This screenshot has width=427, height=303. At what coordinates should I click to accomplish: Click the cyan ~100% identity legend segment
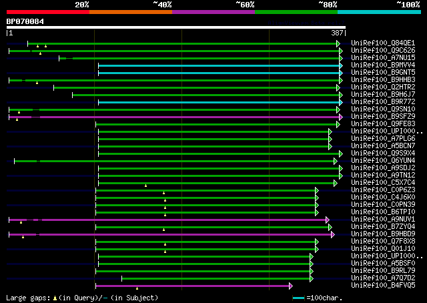pos(380,12)
